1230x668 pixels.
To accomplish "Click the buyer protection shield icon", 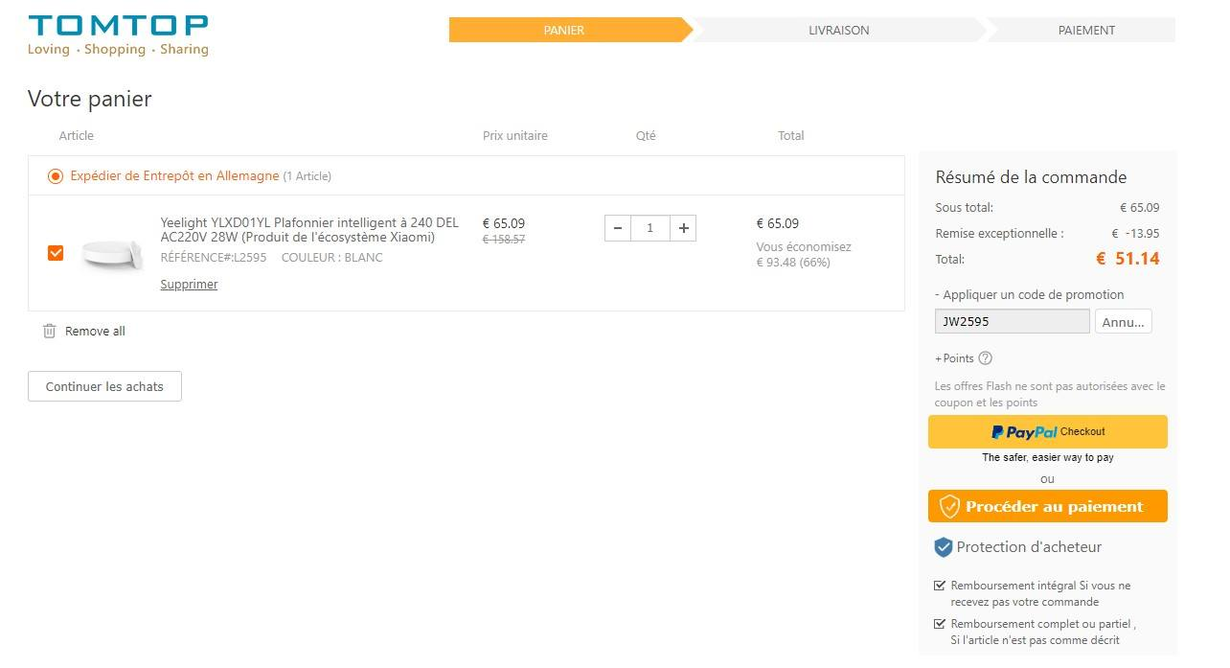I will 944,547.
